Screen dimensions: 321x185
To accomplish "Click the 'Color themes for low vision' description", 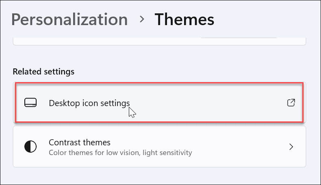I will 120,153.
